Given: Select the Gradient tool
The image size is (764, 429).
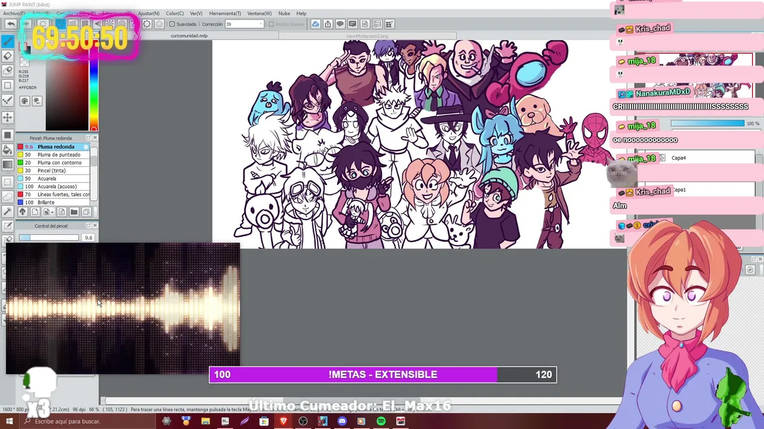Looking at the screenshot, I should pos(8,164).
